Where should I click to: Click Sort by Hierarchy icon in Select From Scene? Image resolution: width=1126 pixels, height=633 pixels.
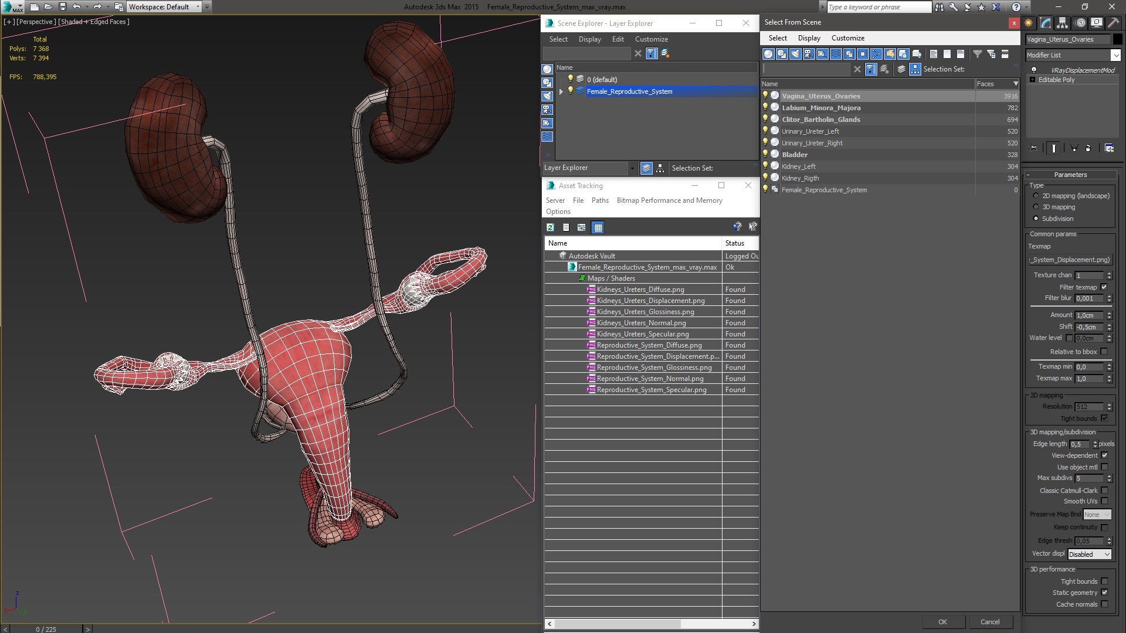[x=915, y=69]
